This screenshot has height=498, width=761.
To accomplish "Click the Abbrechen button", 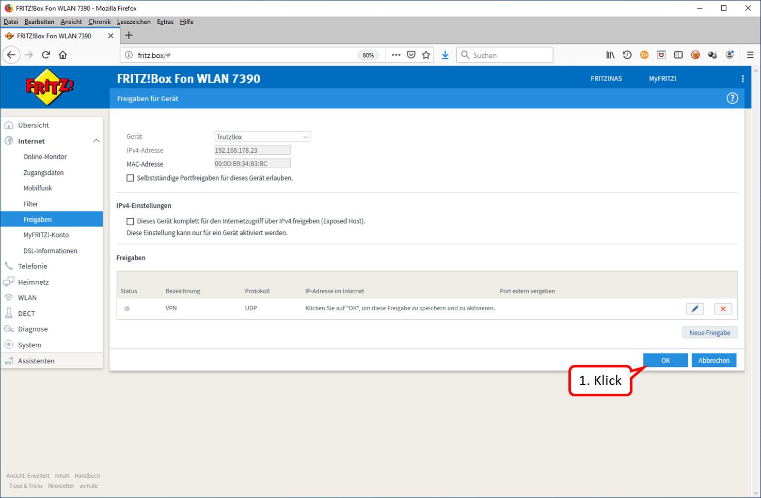I will tap(714, 360).
